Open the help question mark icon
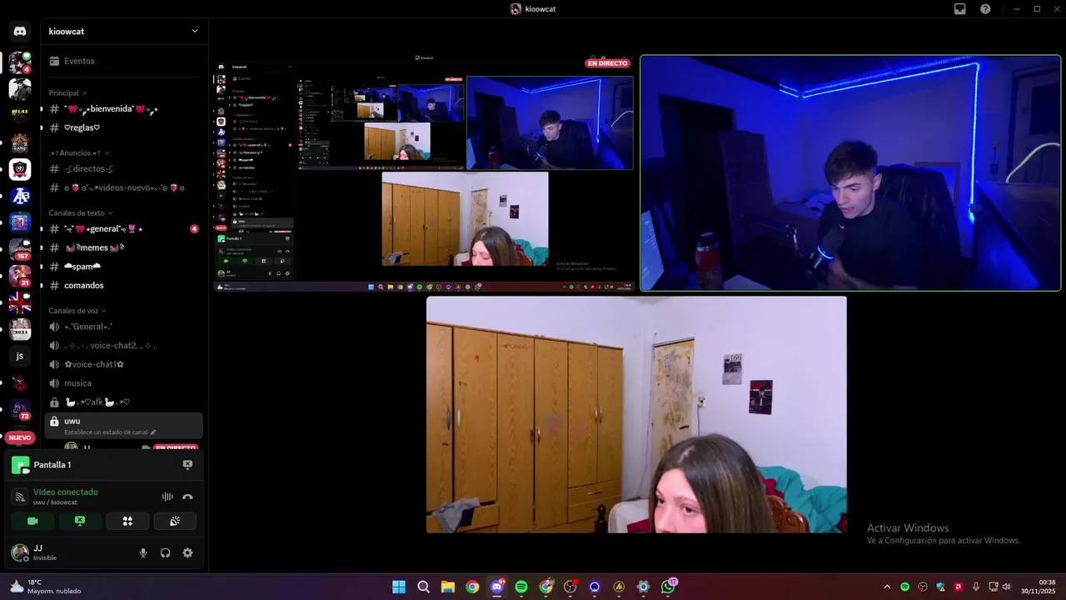The image size is (1066, 600). tap(985, 9)
